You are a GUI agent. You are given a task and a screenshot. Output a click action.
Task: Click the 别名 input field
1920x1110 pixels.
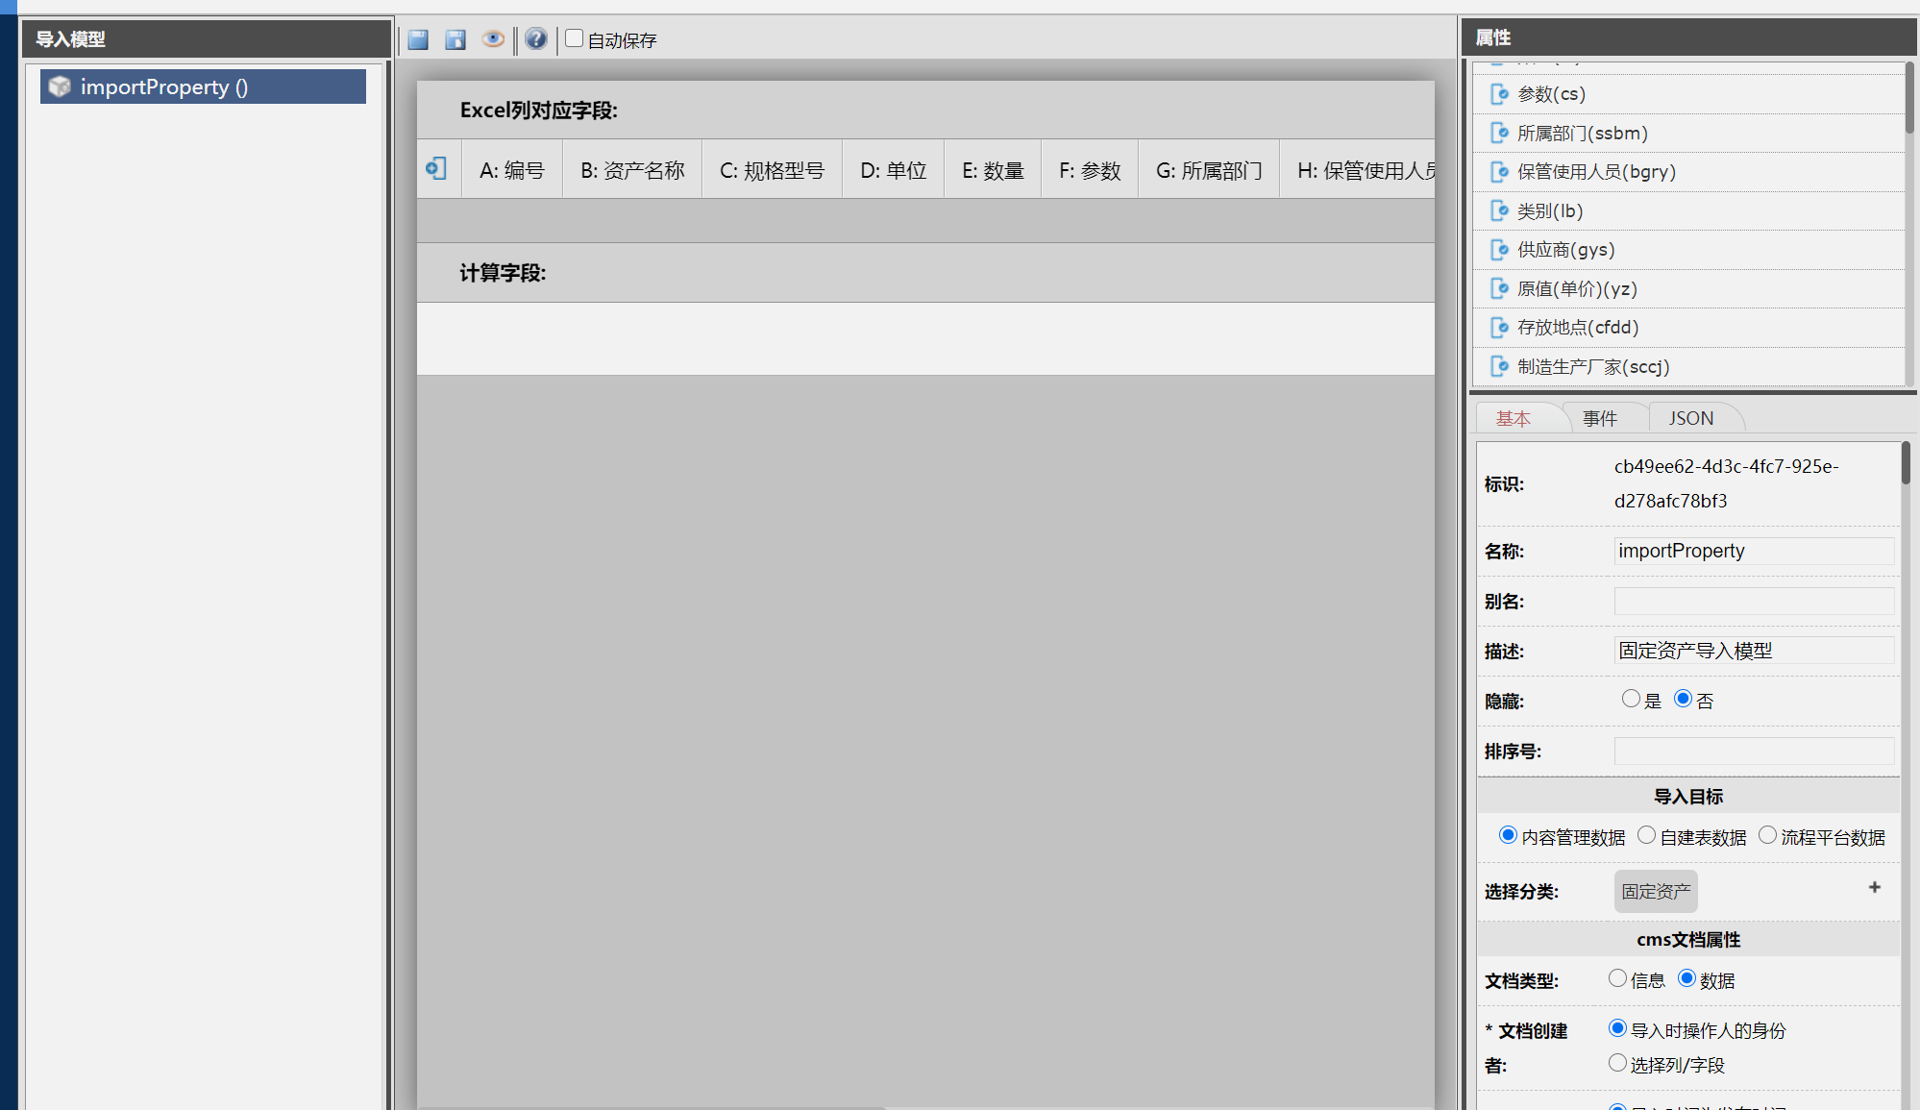click(x=1754, y=601)
